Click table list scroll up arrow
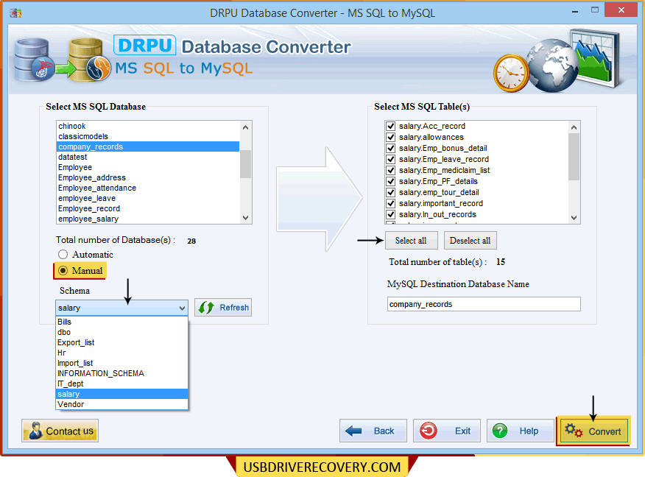 click(x=574, y=127)
